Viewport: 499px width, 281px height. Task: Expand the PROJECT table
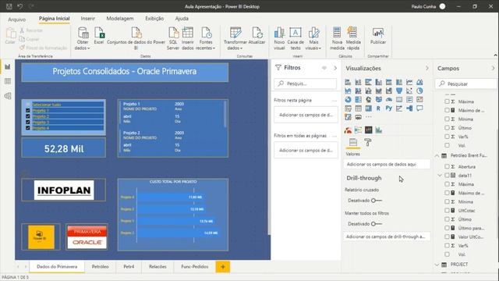click(437, 265)
